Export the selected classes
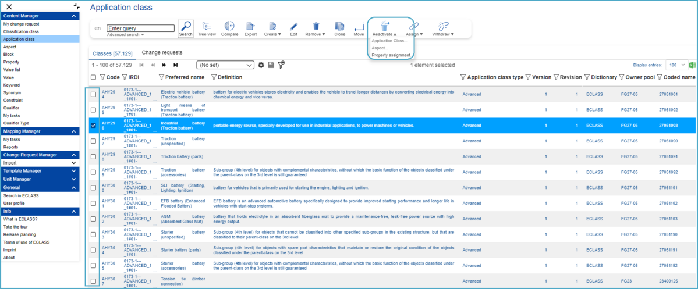This screenshot has width=698, height=289. click(x=250, y=28)
